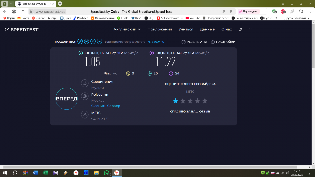Open the Windows Start menu
The image size is (315, 177).
(5, 173)
